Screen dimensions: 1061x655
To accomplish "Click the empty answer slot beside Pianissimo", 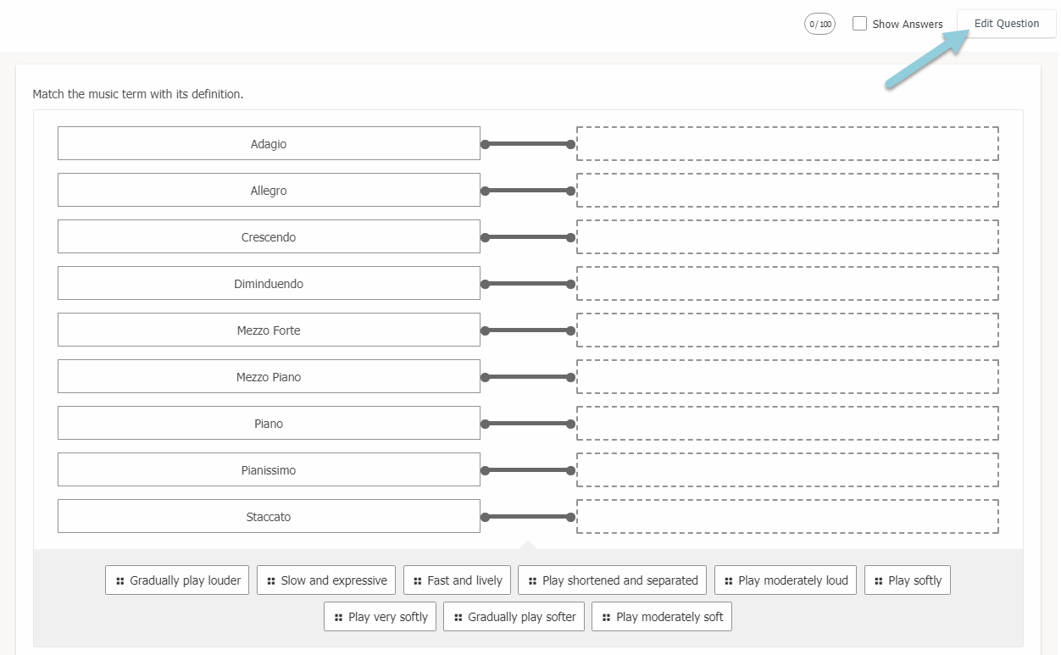I will [787, 470].
